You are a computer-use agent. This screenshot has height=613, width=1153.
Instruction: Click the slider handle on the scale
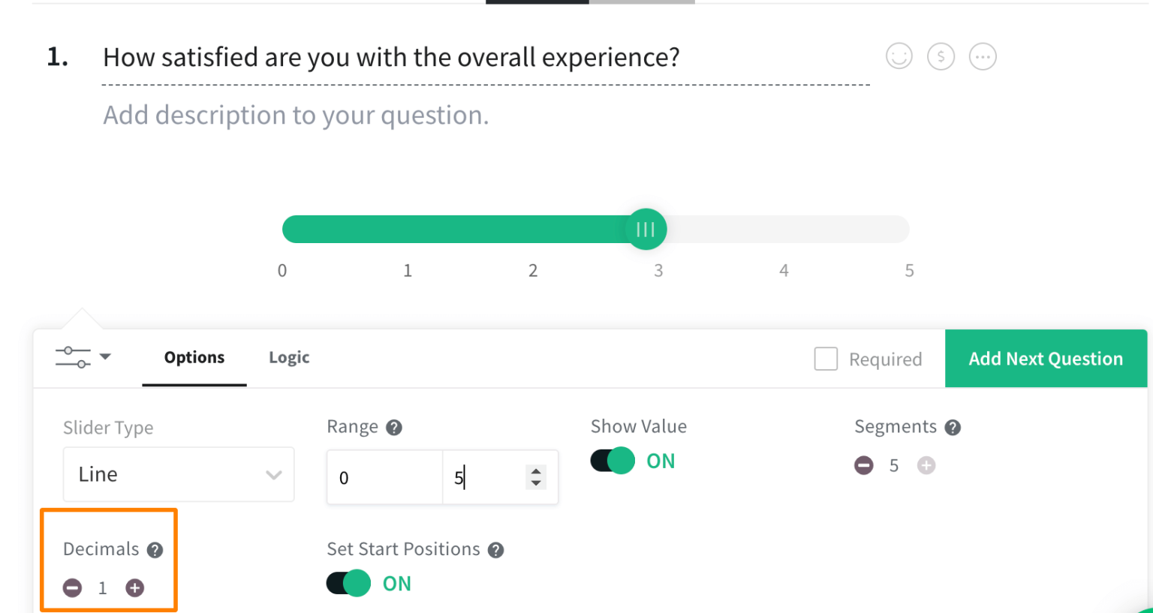click(646, 229)
